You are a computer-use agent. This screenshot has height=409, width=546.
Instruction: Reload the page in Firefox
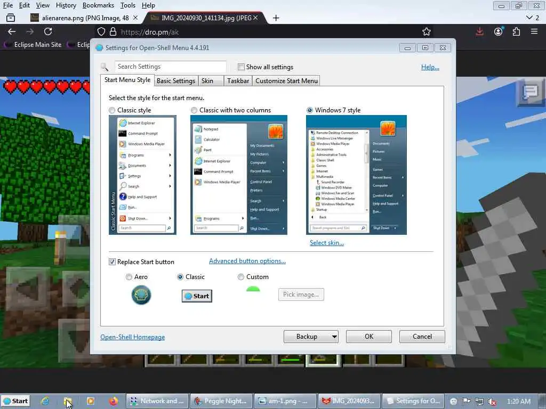tap(48, 31)
